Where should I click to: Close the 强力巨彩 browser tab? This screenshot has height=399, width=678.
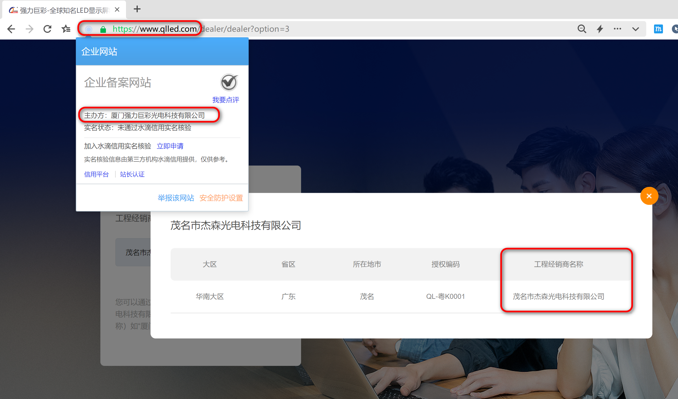point(117,10)
